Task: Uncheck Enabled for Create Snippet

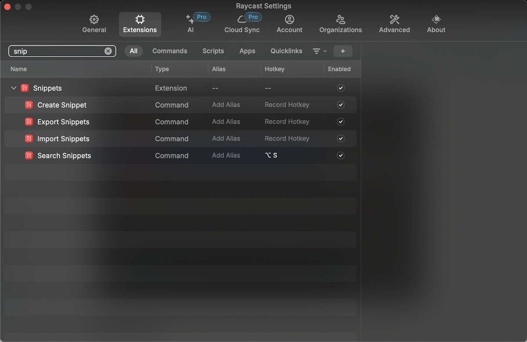Action: pos(340,105)
